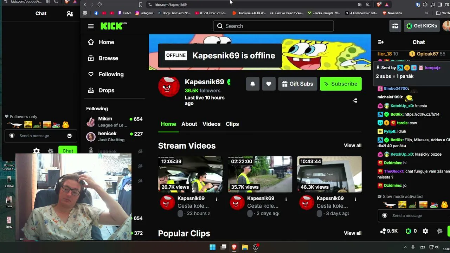Open the ctrlv.cz link in chat
The width and height of the screenshot is (450, 253).
click(422, 114)
